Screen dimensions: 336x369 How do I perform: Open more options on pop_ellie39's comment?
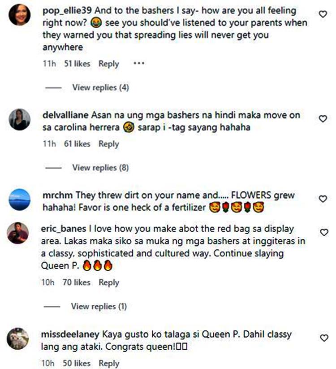pos(139,64)
